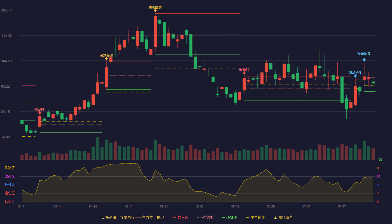Click the 114.36 price axis label
Viewport: 392px width, 224px height.
coord(6,36)
